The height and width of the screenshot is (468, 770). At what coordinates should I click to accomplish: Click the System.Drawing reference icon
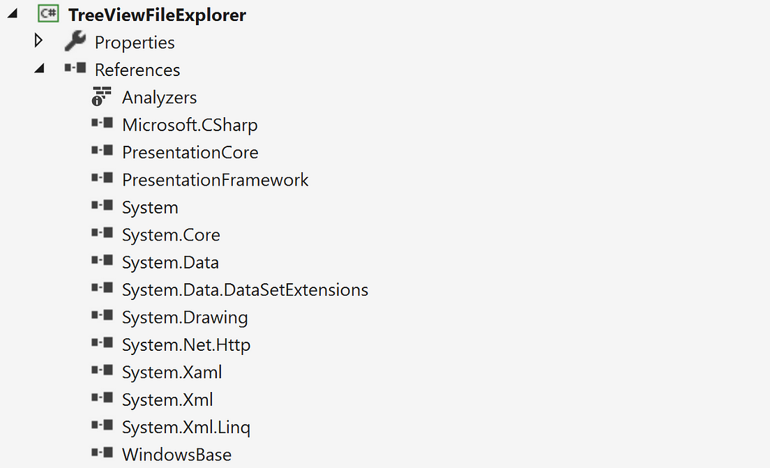coord(102,315)
